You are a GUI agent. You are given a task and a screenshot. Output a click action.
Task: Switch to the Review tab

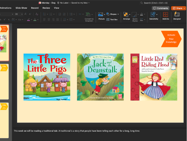tap(46, 8)
